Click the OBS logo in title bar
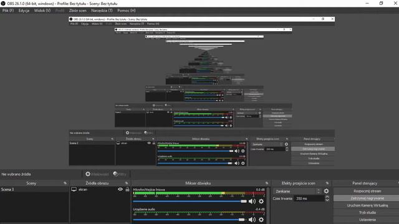 [x=3, y=4]
